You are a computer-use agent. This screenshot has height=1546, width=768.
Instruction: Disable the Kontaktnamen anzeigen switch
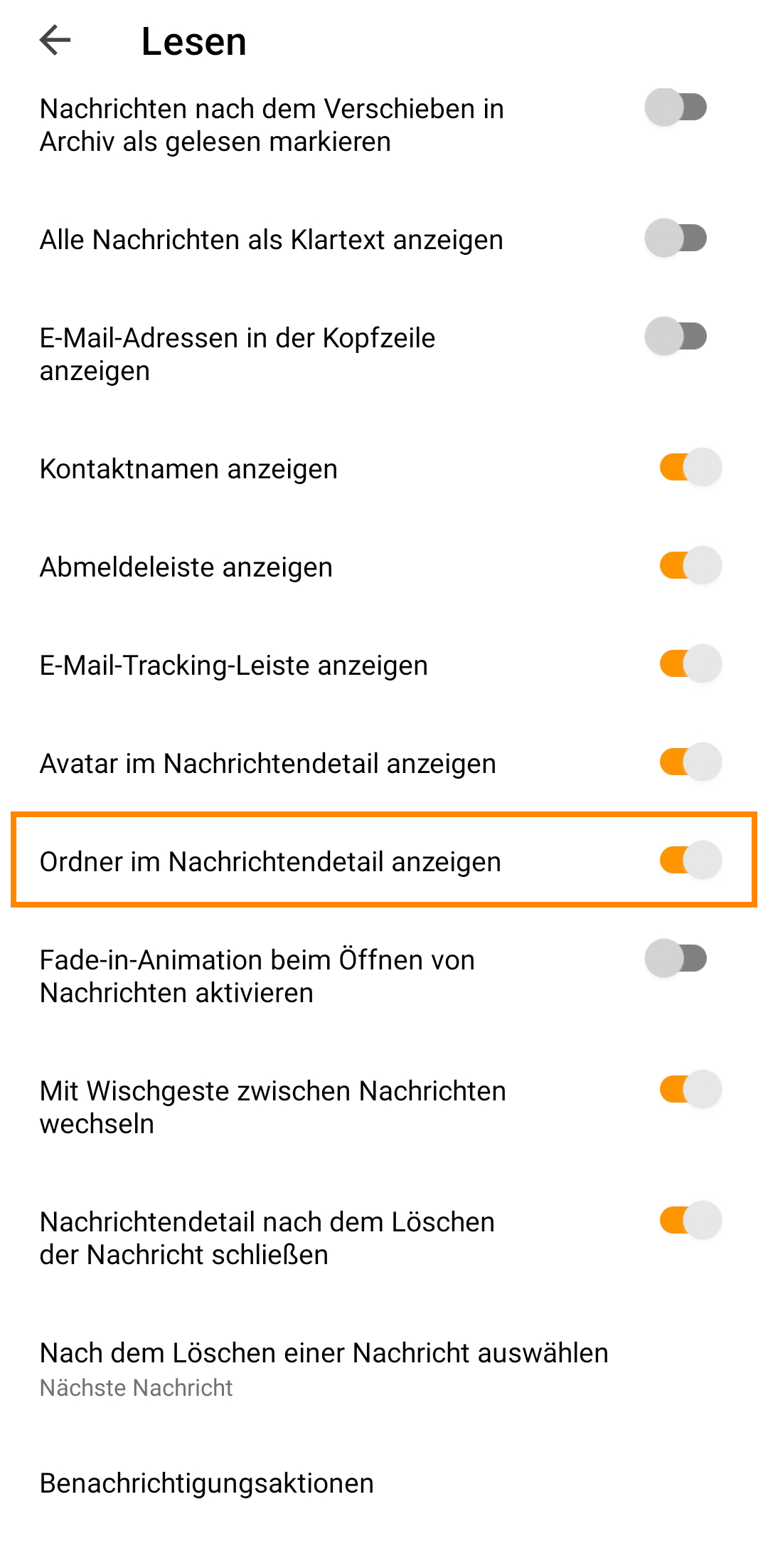pos(690,468)
